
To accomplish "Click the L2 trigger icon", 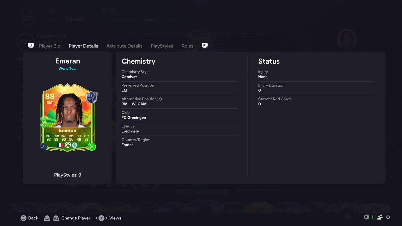I will click(x=47, y=218).
